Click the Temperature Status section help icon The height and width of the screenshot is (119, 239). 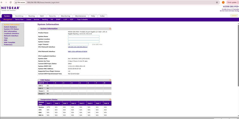click(110, 100)
